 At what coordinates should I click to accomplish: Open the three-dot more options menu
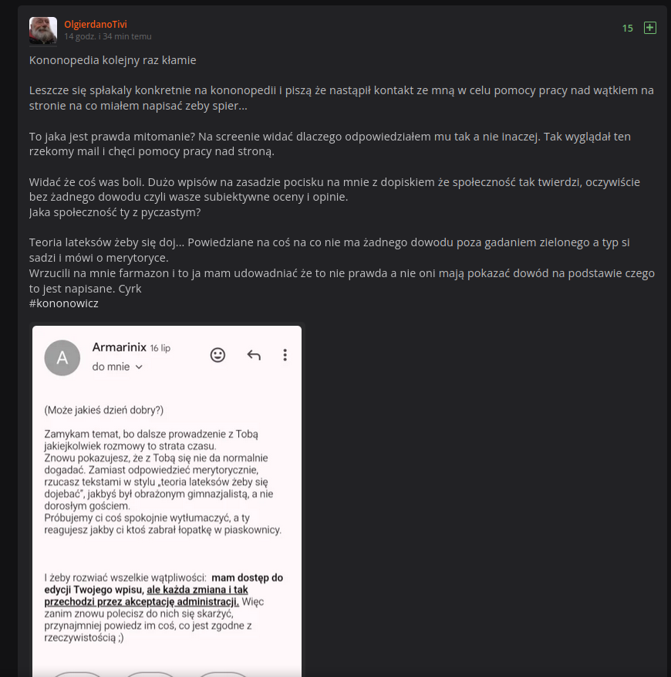[285, 355]
